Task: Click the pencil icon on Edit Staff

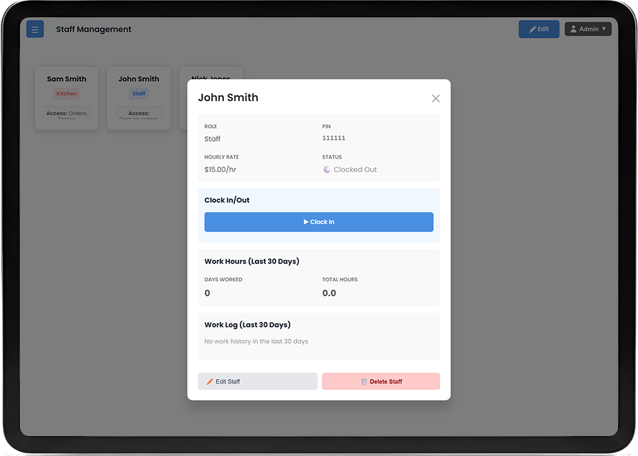Action: pyautogui.click(x=210, y=381)
